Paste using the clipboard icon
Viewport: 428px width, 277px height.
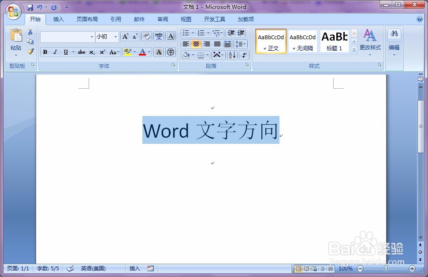click(x=16, y=36)
